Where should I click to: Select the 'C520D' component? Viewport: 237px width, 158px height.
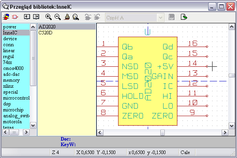coord(66,33)
